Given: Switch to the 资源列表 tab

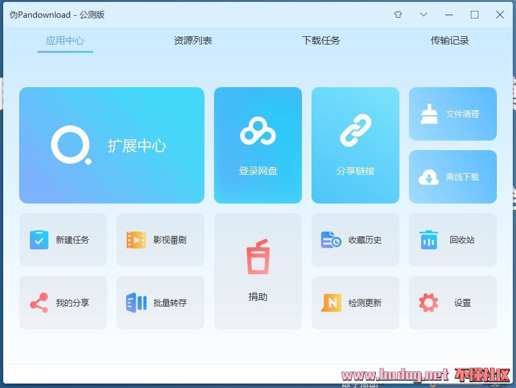Looking at the screenshot, I should 193,41.
